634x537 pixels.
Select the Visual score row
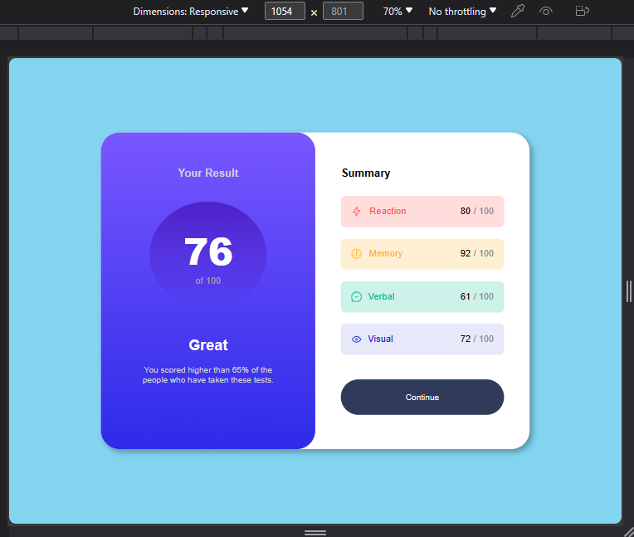422,339
